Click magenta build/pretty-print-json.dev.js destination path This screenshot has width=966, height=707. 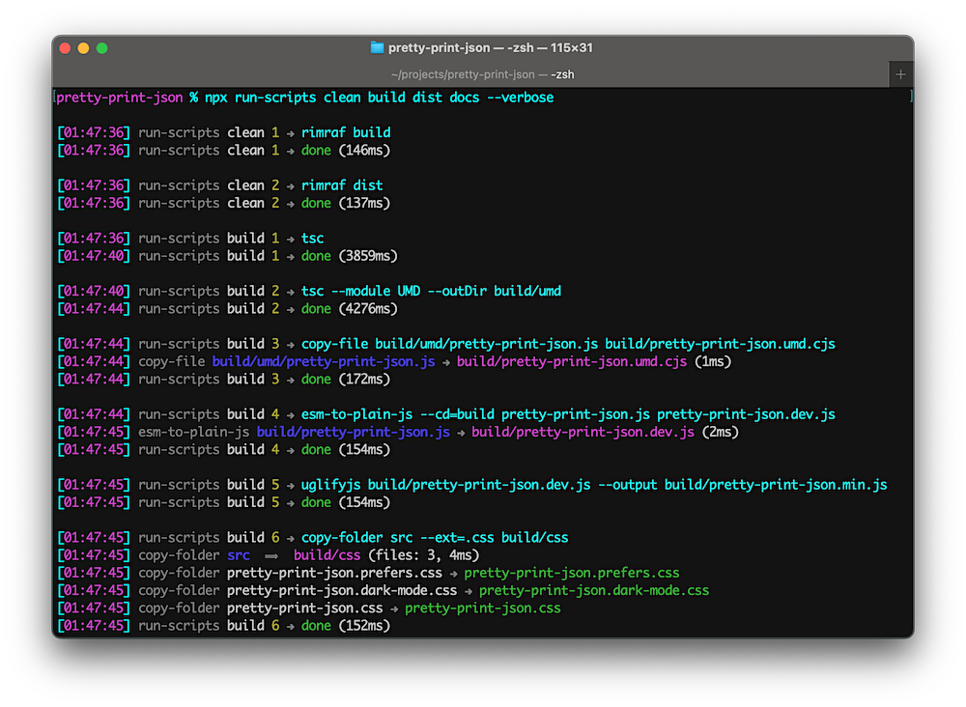(582, 433)
